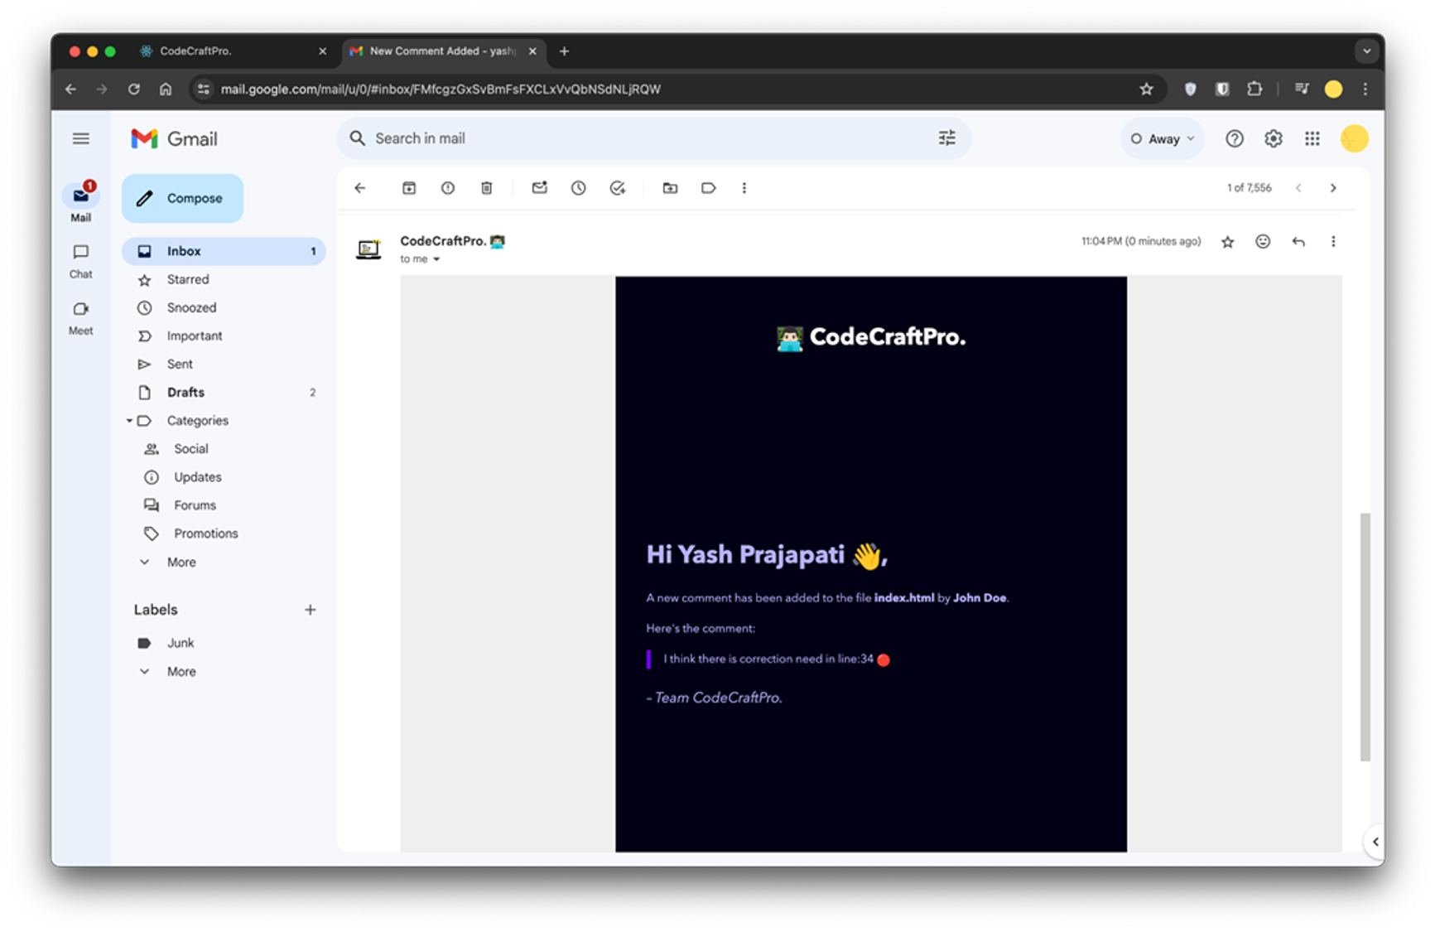1435x932 pixels.
Task: Switch to Meet in the side rail
Action: pos(80,317)
